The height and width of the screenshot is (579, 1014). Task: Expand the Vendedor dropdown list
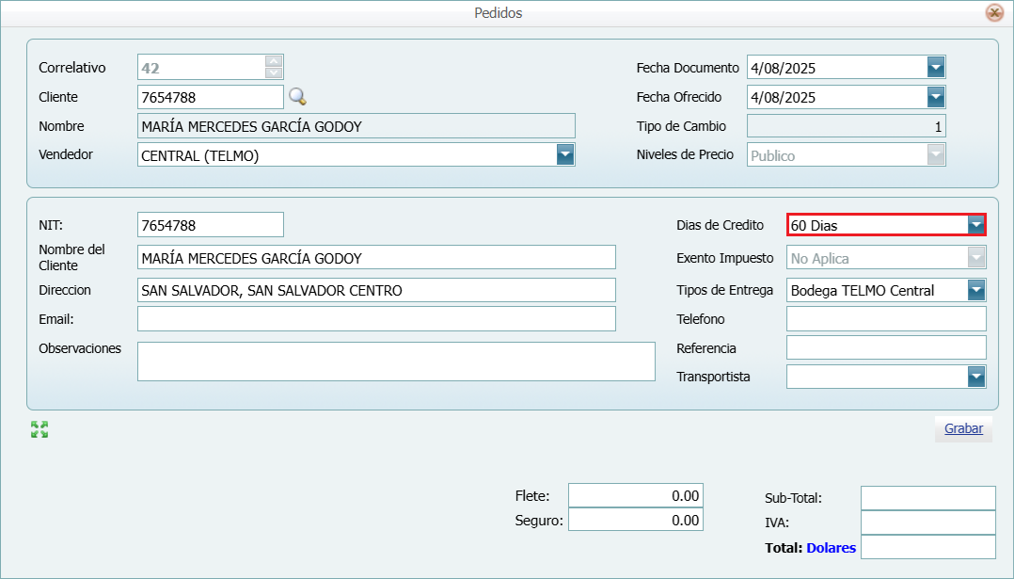pos(564,155)
